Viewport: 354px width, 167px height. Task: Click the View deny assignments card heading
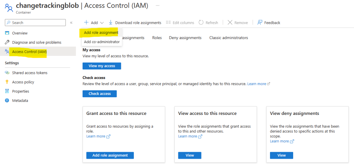click(x=295, y=114)
